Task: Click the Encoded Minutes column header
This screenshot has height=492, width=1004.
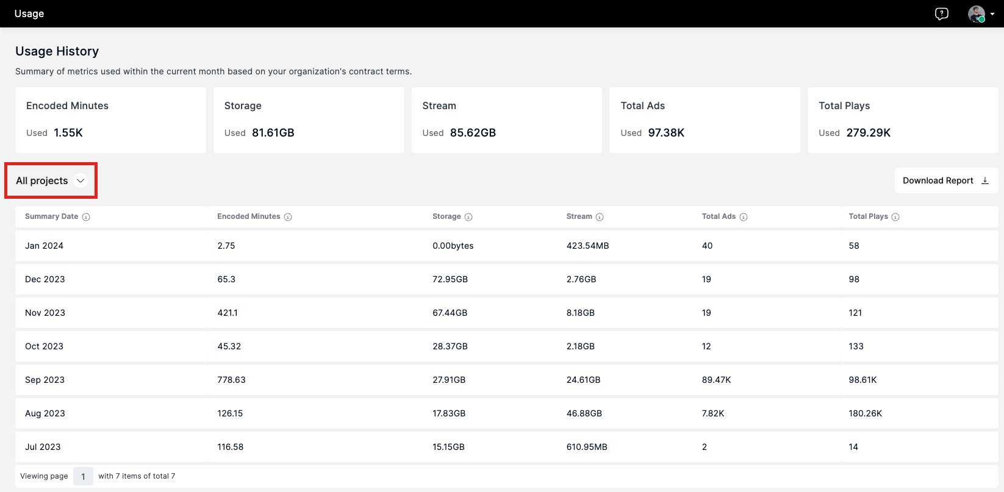Action: click(x=249, y=216)
